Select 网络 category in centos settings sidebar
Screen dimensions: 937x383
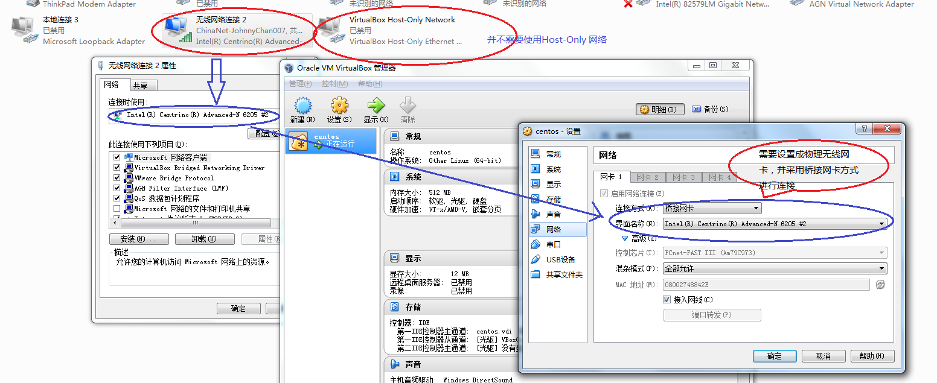(557, 229)
